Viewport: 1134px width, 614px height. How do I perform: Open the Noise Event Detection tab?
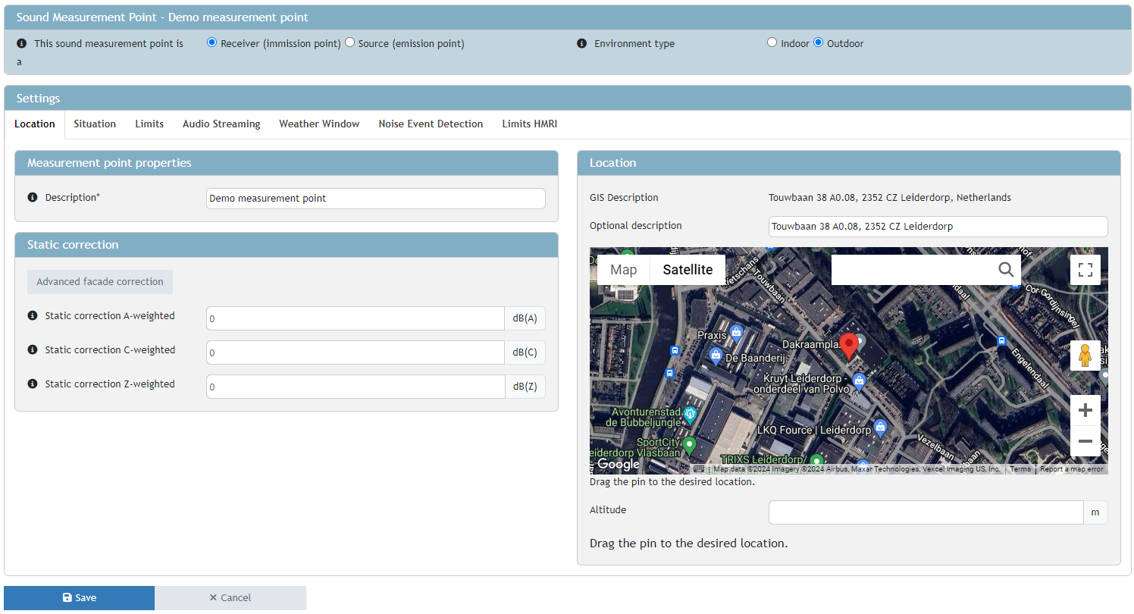[431, 124]
